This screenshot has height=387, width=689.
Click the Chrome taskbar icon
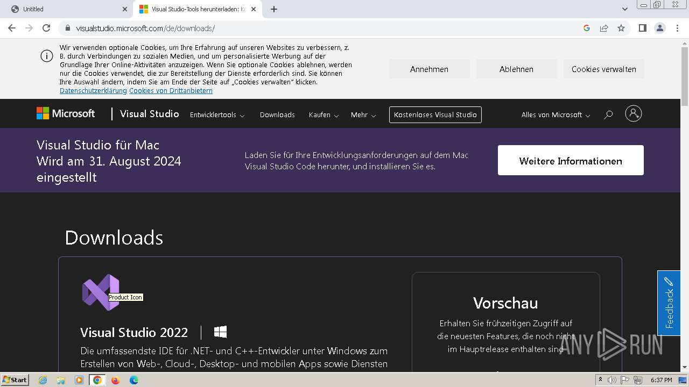coord(97,380)
